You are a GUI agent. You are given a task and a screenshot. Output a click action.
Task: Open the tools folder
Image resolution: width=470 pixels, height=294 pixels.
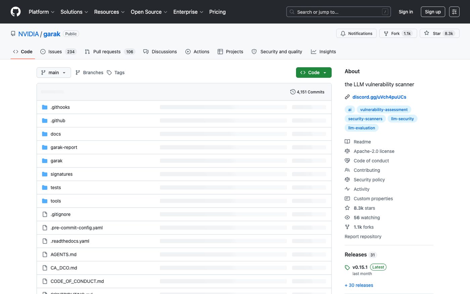click(x=56, y=201)
